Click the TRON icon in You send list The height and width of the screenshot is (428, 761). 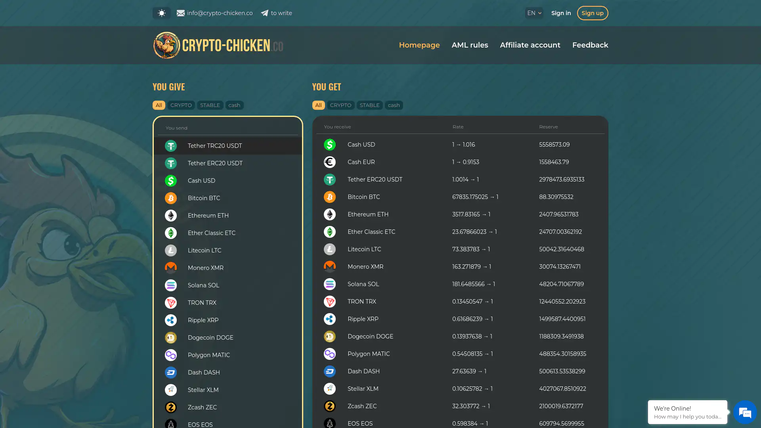[171, 303]
